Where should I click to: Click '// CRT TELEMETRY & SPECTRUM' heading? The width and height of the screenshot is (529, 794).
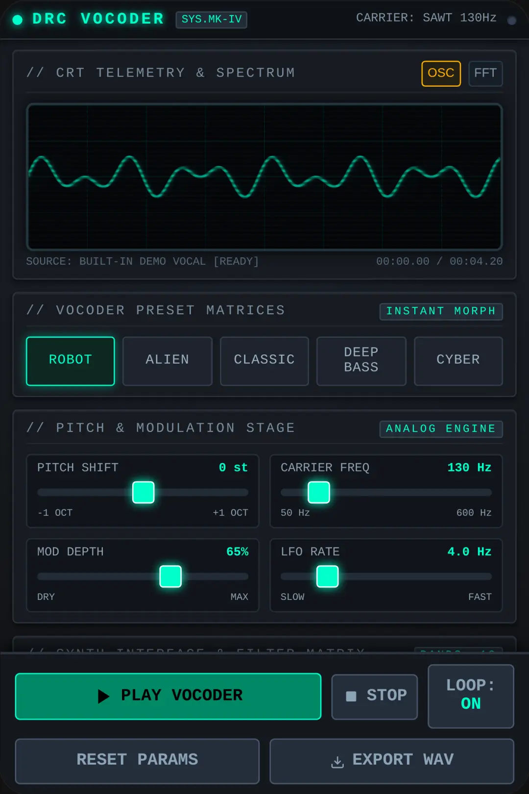coord(161,73)
